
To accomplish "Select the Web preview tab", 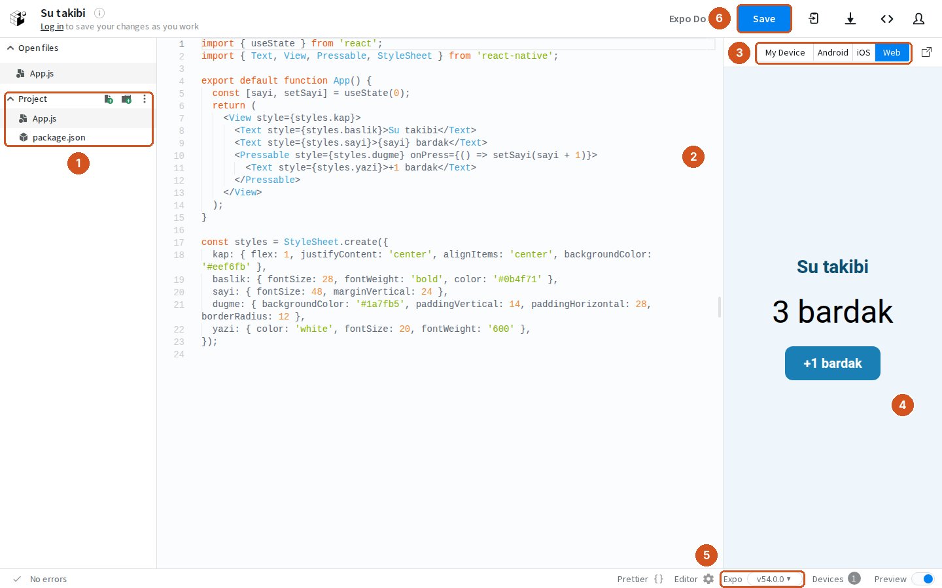I will [x=892, y=53].
